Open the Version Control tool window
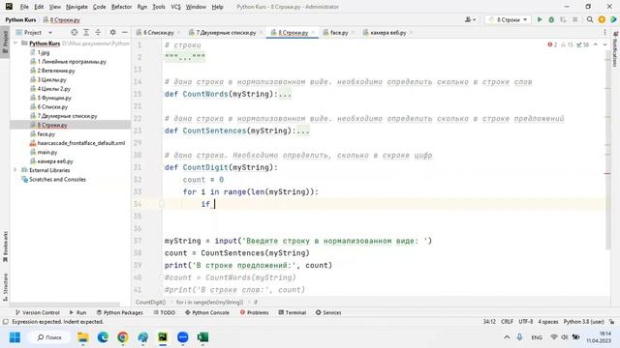Viewport: 620px width, 348px height. (x=37, y=312)
